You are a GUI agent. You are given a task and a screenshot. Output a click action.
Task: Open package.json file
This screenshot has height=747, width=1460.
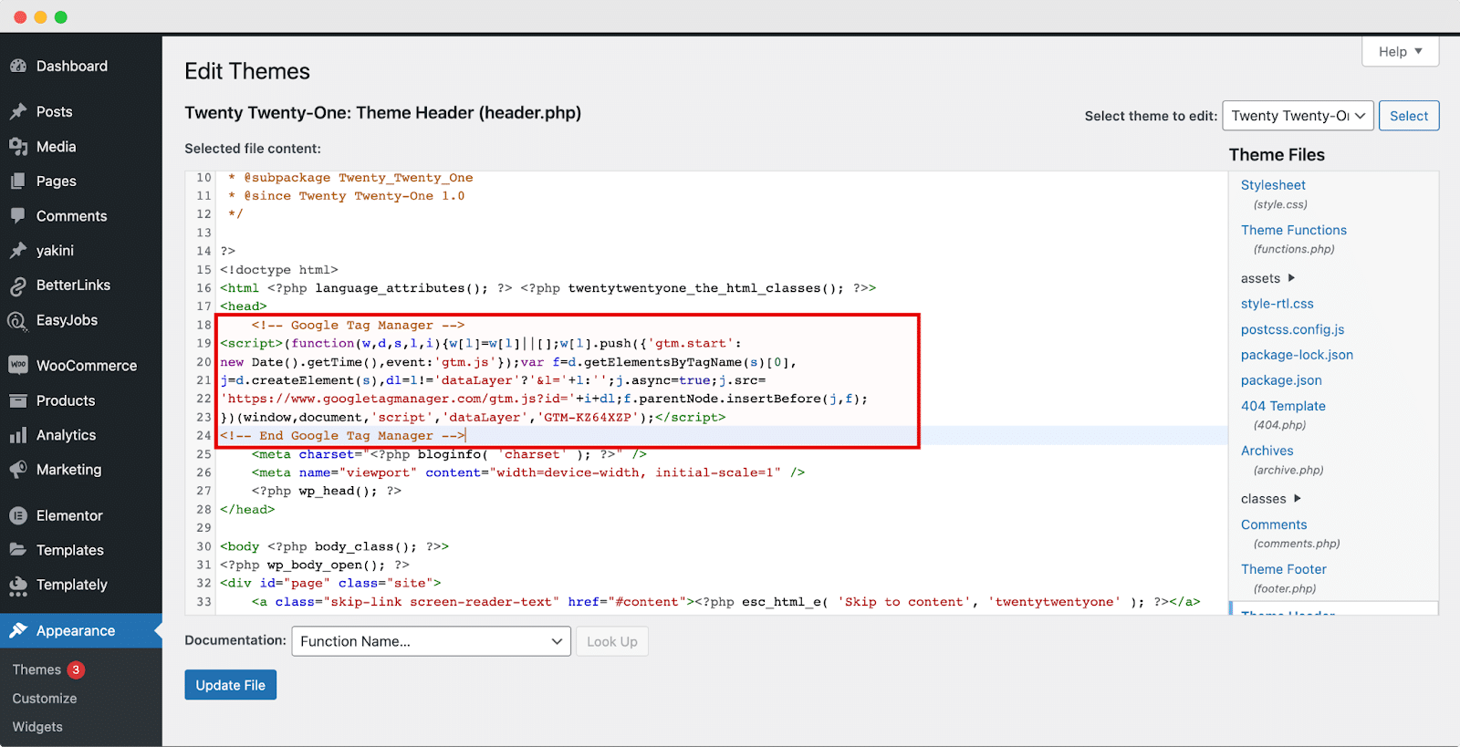(x=1281, y=380)
